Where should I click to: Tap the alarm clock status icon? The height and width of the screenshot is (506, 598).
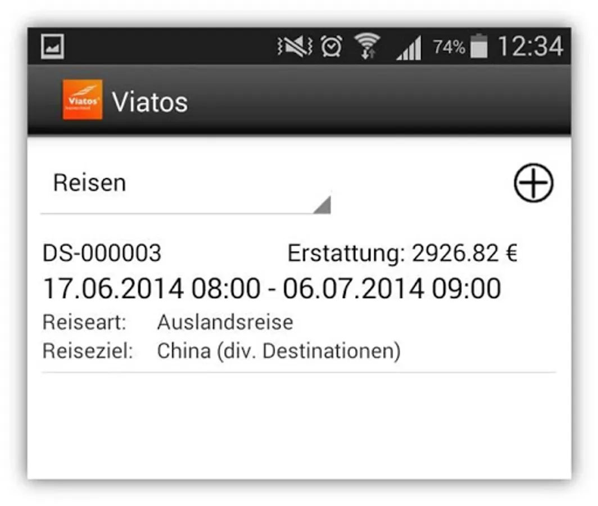pyautogui.click(x=331, y=47)
